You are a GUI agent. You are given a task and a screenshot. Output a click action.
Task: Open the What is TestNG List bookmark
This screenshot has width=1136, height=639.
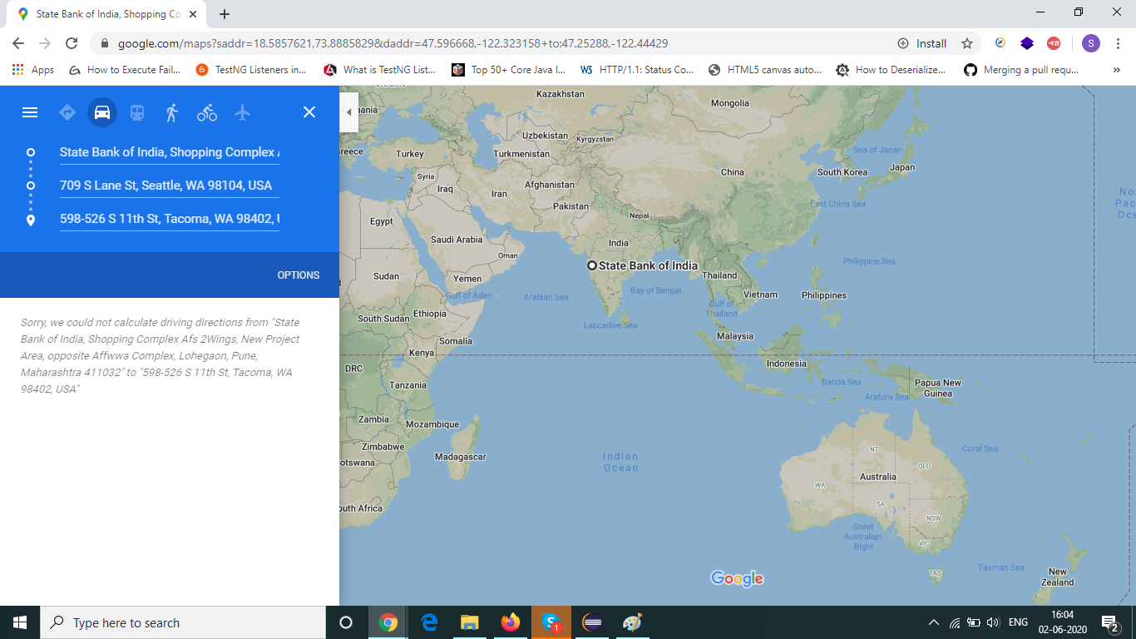[380, 70]
